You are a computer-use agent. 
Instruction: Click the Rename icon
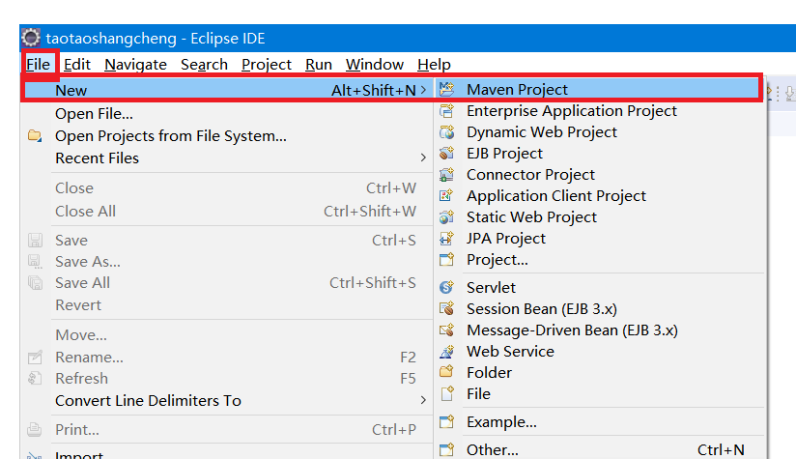(x=35, y=358)
